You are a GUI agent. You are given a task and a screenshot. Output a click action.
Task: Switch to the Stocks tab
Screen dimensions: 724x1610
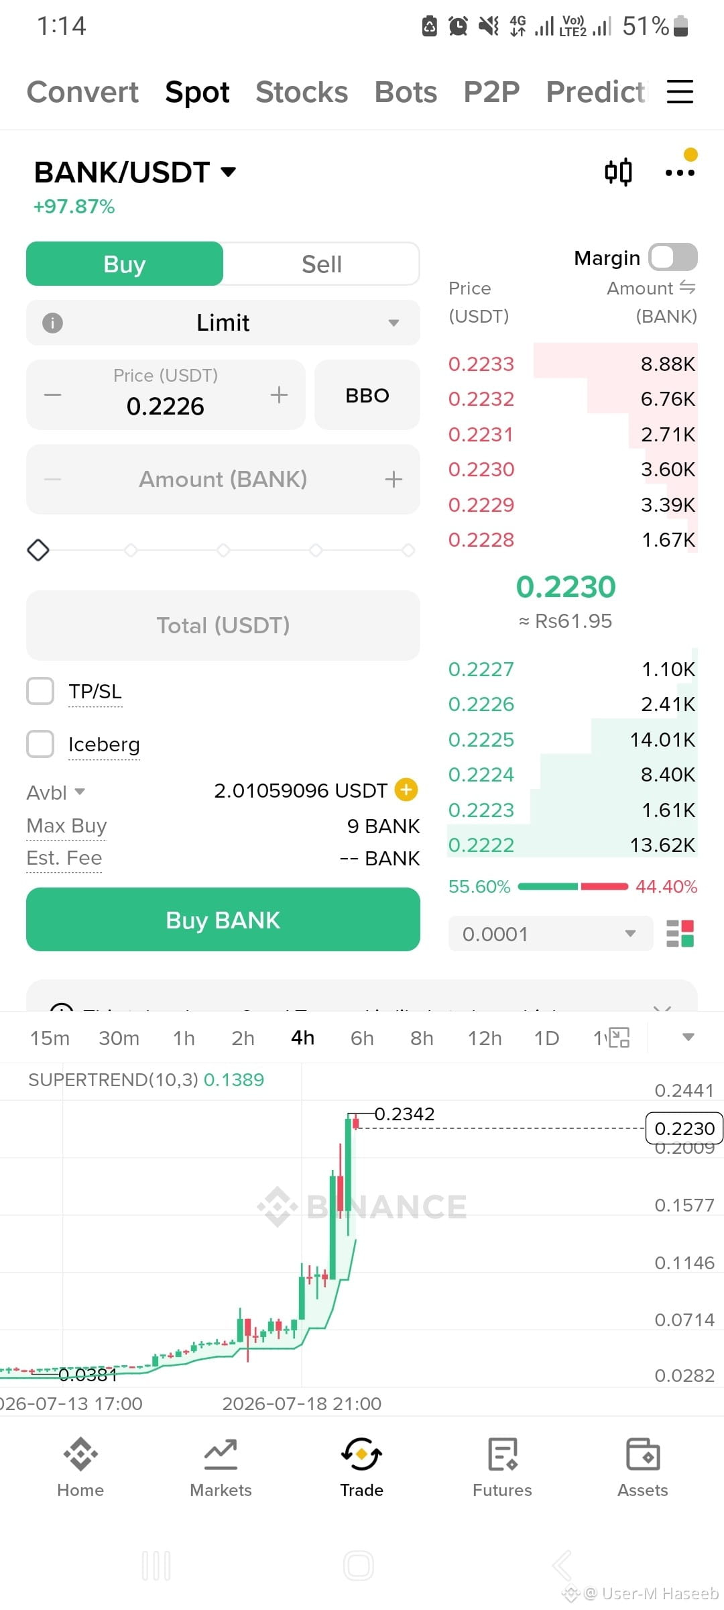pos(302,92)
